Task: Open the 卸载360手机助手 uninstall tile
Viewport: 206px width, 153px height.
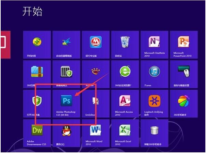Action: (x=154, y=133)
